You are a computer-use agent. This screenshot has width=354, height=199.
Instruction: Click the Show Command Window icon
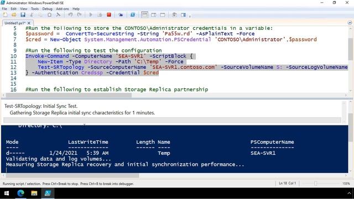[174, 15]
